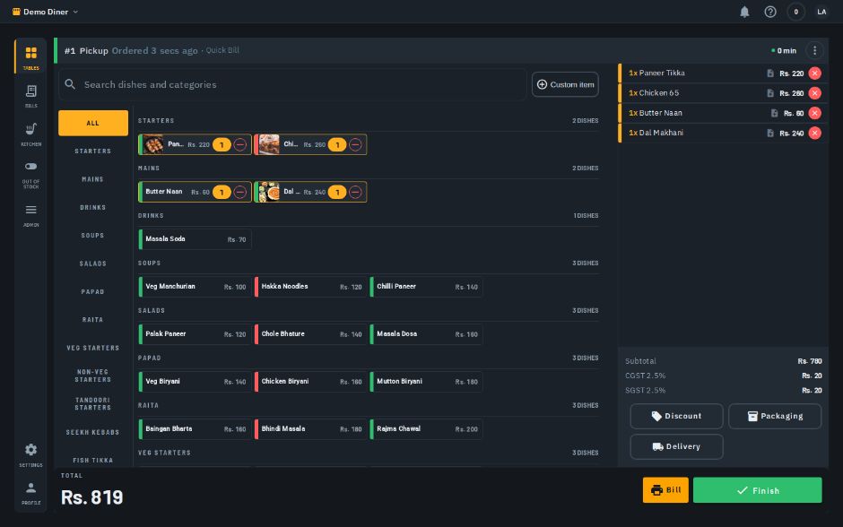Open Out of Stock toggle page
The width and height of the screenshot is (843, 527).
point(30,174)
